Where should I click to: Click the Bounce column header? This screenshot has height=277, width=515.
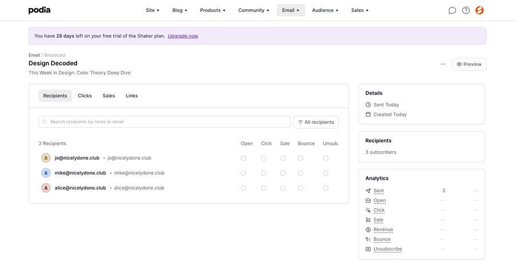coord(306,143)
